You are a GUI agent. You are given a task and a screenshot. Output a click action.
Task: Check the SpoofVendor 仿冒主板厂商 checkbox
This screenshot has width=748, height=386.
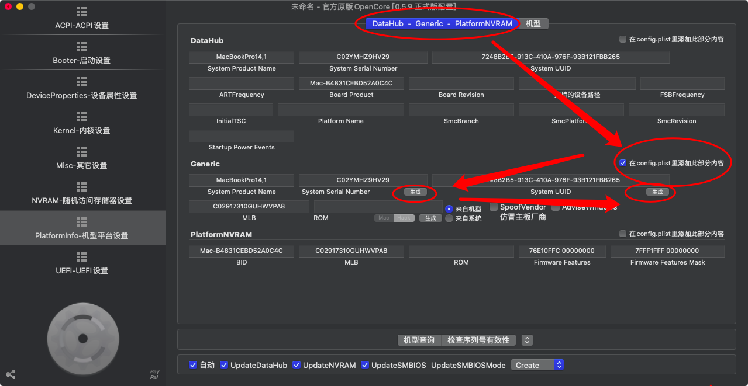point(494,207)
